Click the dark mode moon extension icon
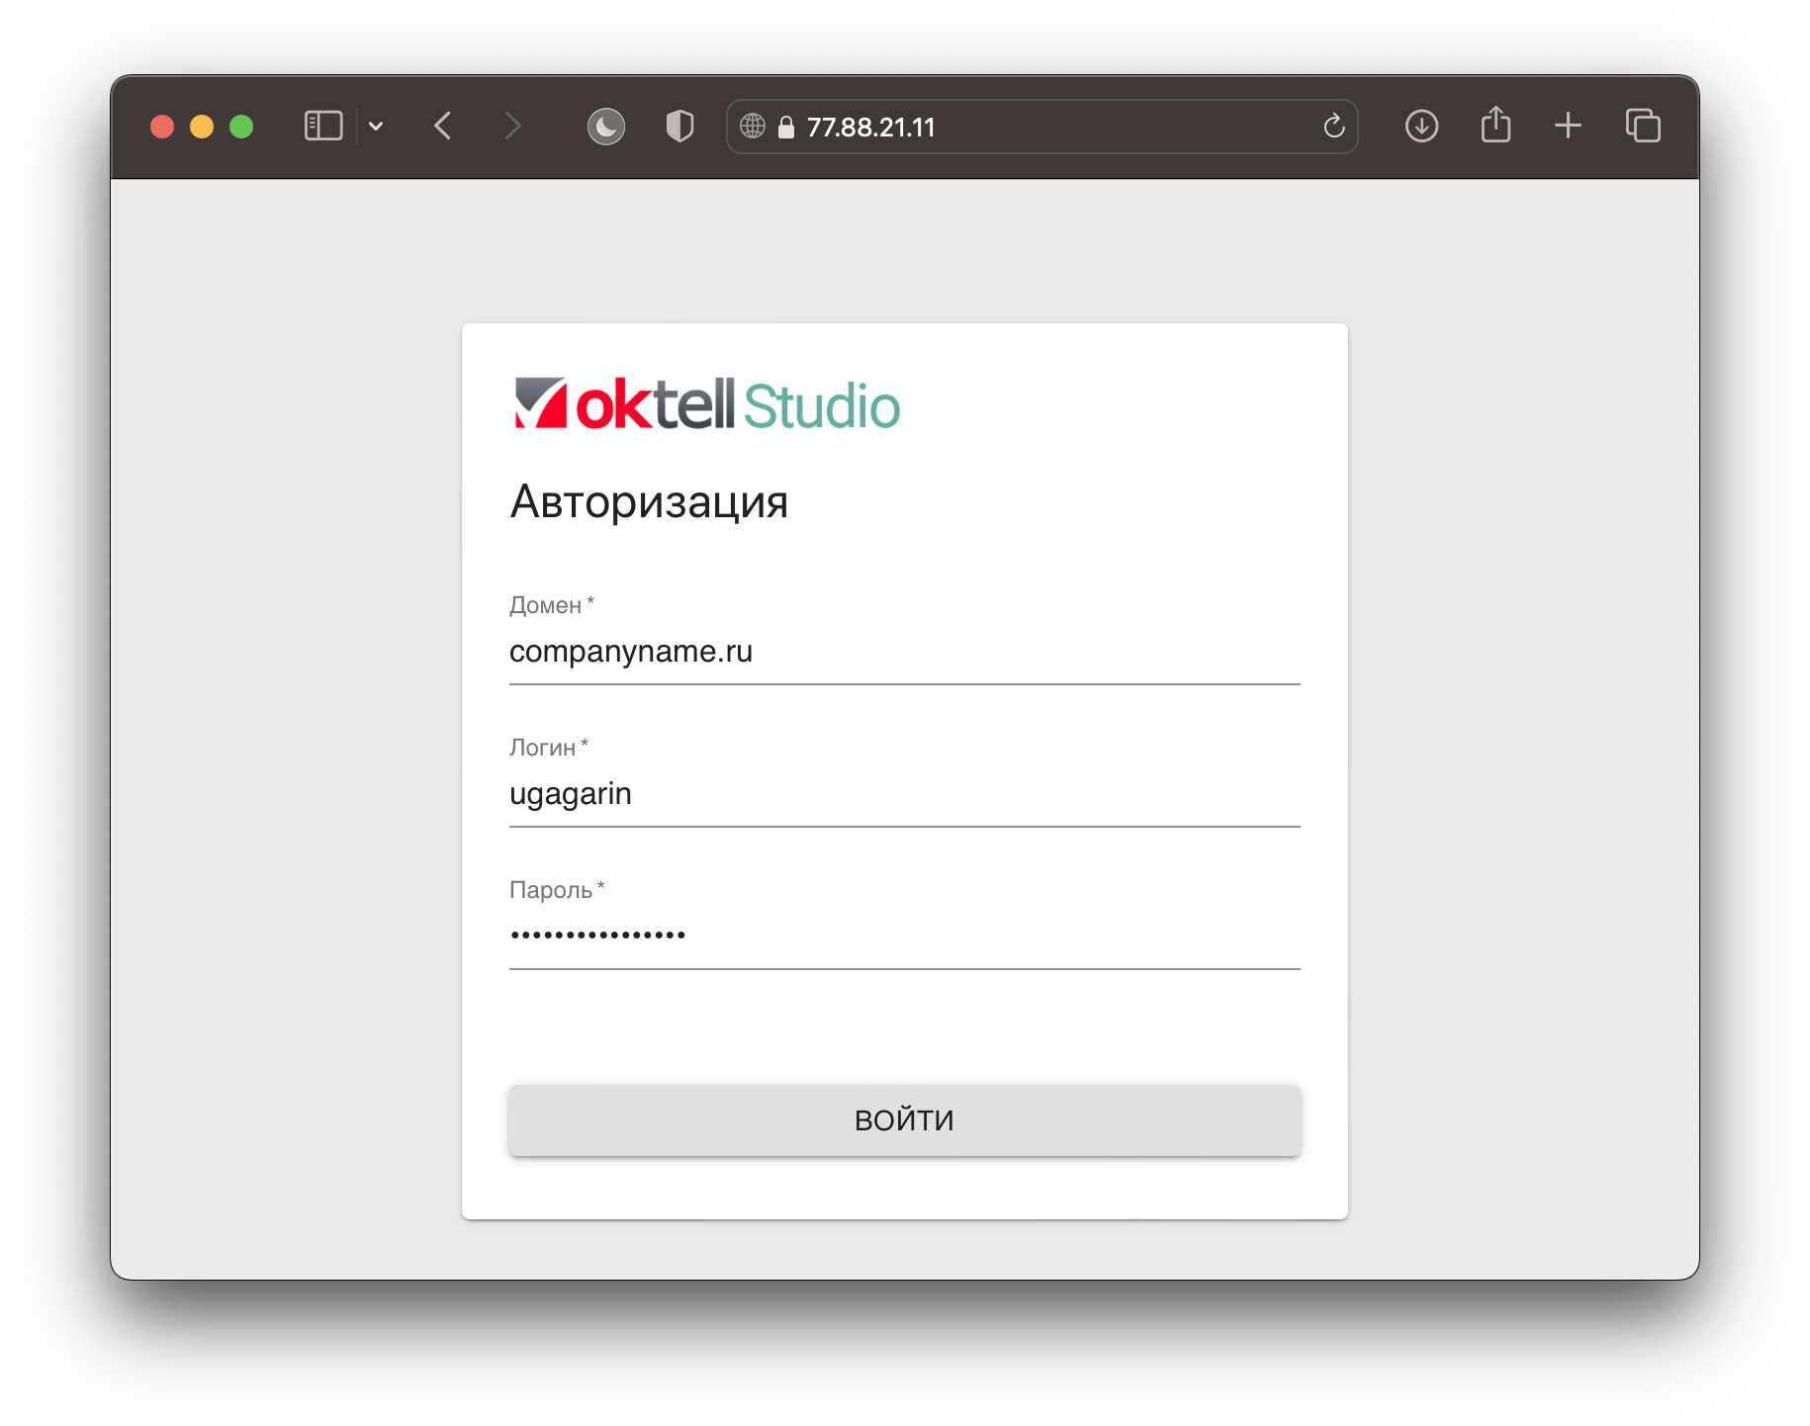This screenshot has width=1810, height=1426. coord(606,127)
